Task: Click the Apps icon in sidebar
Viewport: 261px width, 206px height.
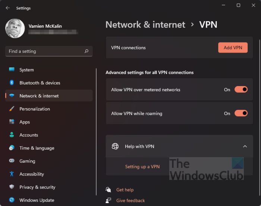Action: [12, 122]
